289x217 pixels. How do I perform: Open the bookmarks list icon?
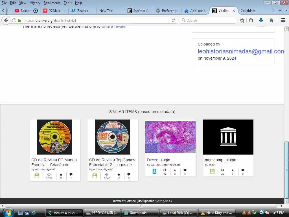pyautogui.click(x=251, y=20)
